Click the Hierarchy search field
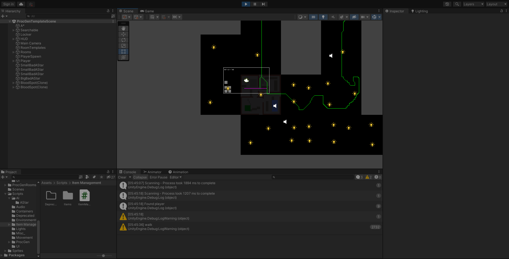Viewport: 509px width, 259px height. (69, 16)
